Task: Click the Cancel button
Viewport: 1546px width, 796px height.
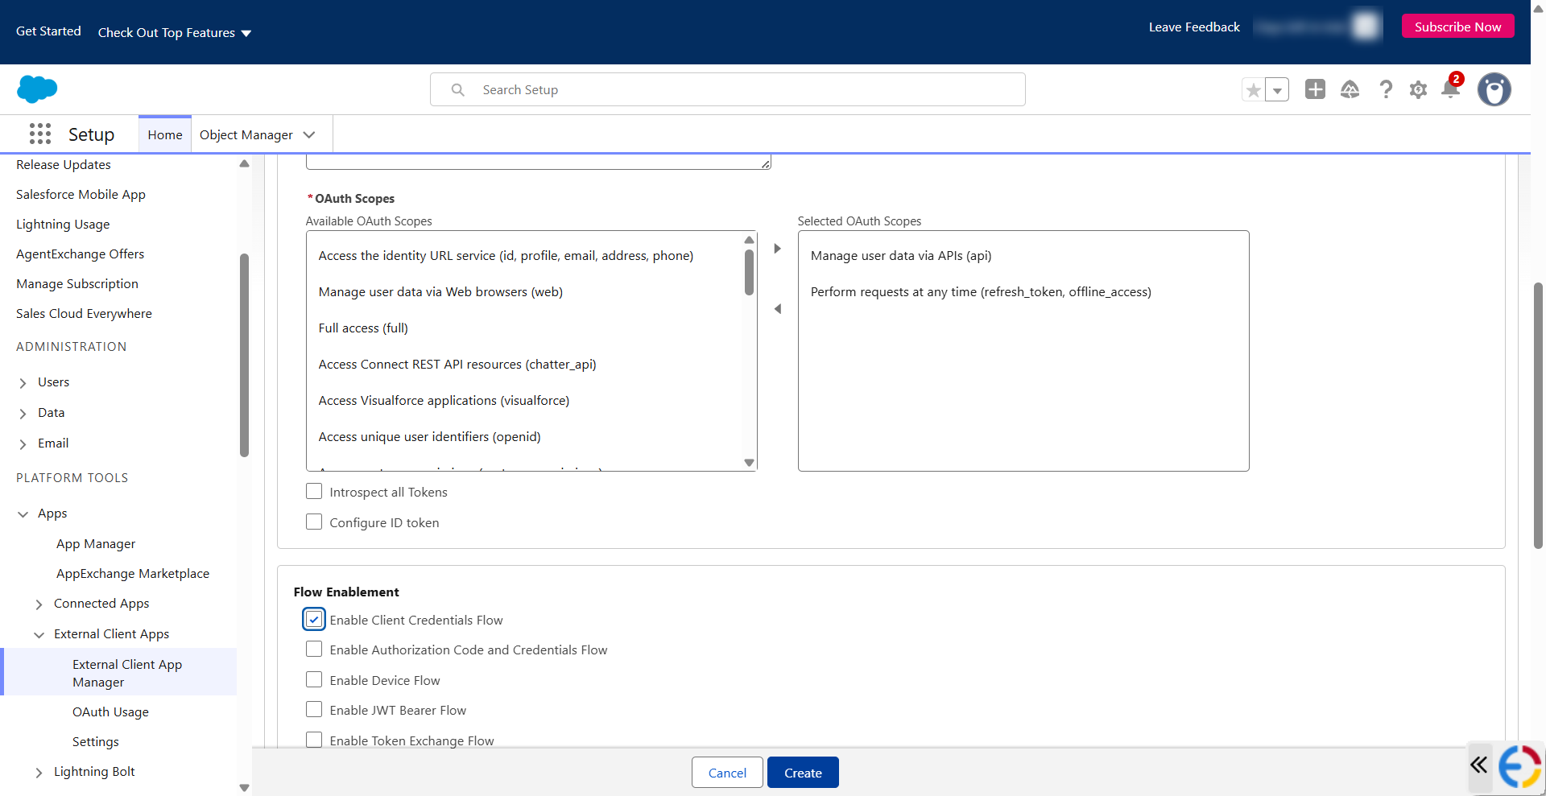Action: (727, 773)
